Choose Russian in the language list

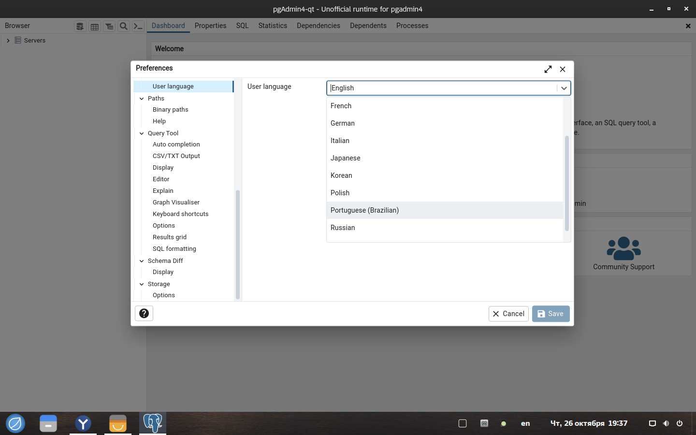click(x=343, y=228)
